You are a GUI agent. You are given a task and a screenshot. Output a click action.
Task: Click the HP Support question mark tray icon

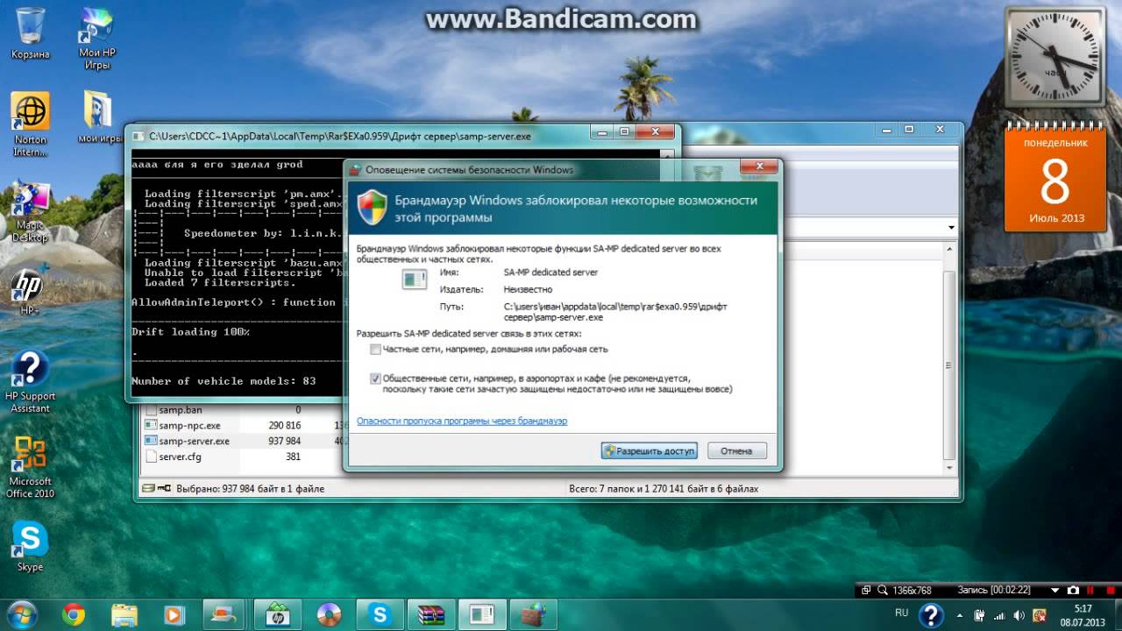[x=930, y=614]
